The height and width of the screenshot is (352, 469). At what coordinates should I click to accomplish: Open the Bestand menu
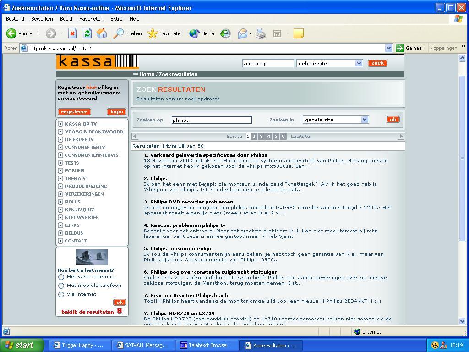pos(15,19)
